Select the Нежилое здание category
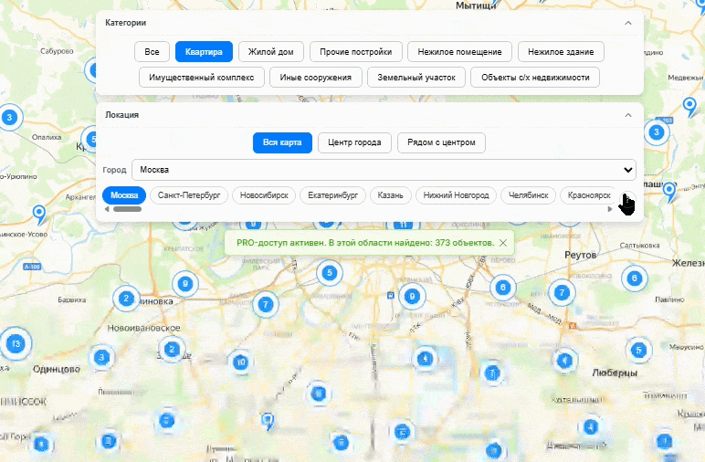This screenshot has width=705, height=462. [561, 52]
